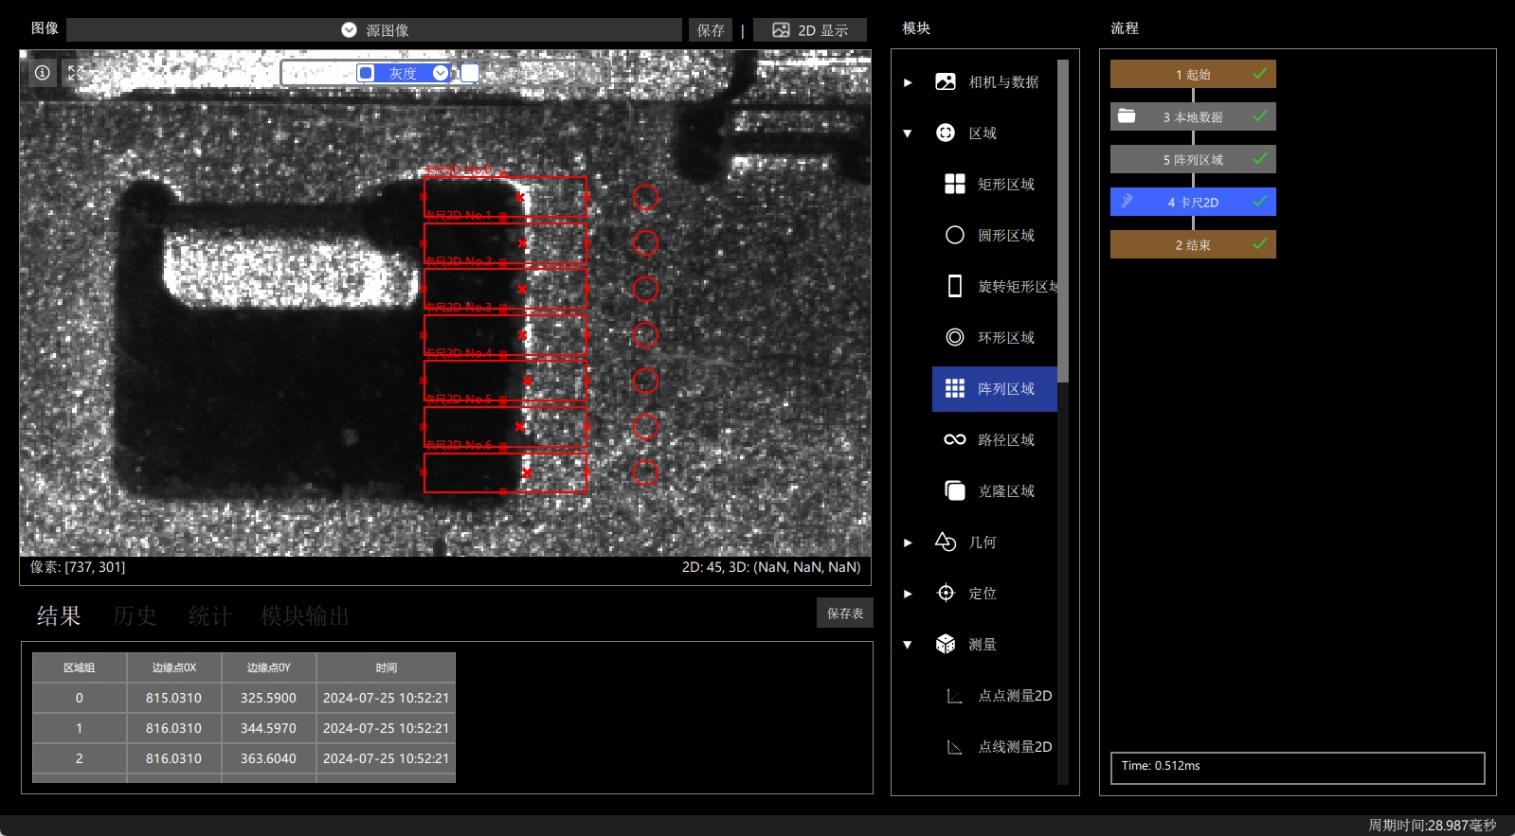Click the 卡尺2D No.3 region label
This screenshot has height=836, width=1515.
(x=458, y=307)
